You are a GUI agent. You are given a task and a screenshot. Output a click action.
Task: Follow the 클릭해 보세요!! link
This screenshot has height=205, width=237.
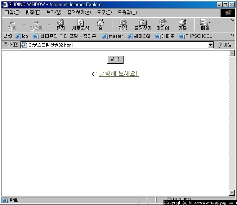(x=119, y=73)
